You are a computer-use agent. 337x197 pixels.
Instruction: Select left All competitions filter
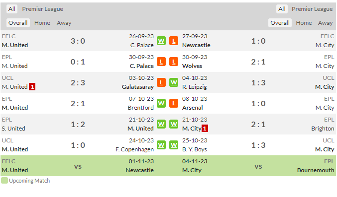12,9
